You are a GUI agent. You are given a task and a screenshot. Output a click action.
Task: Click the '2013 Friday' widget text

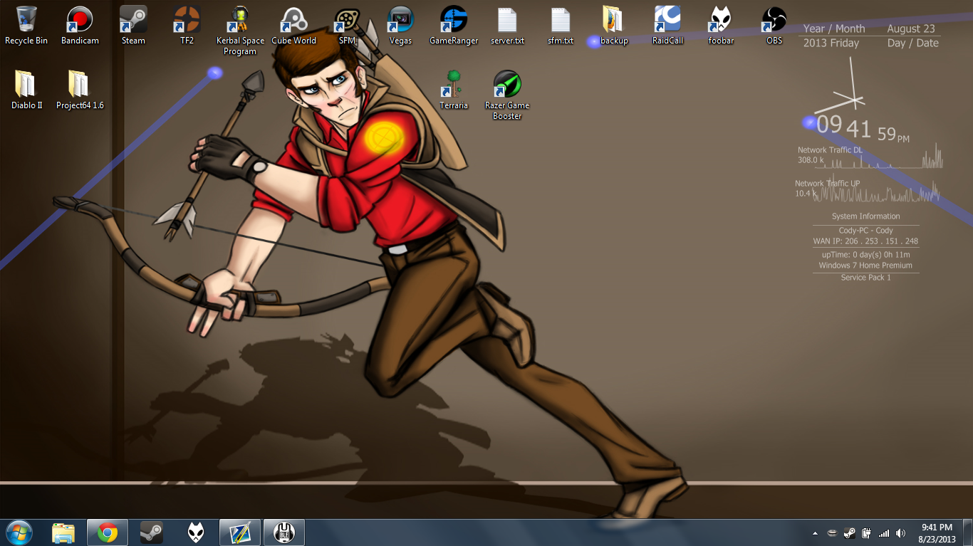pos(831,43)
